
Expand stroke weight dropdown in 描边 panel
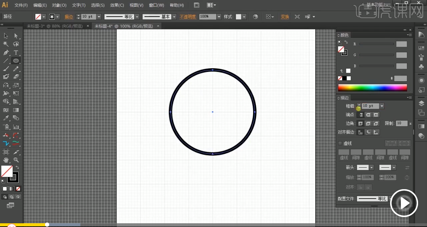tap(382, 106)
